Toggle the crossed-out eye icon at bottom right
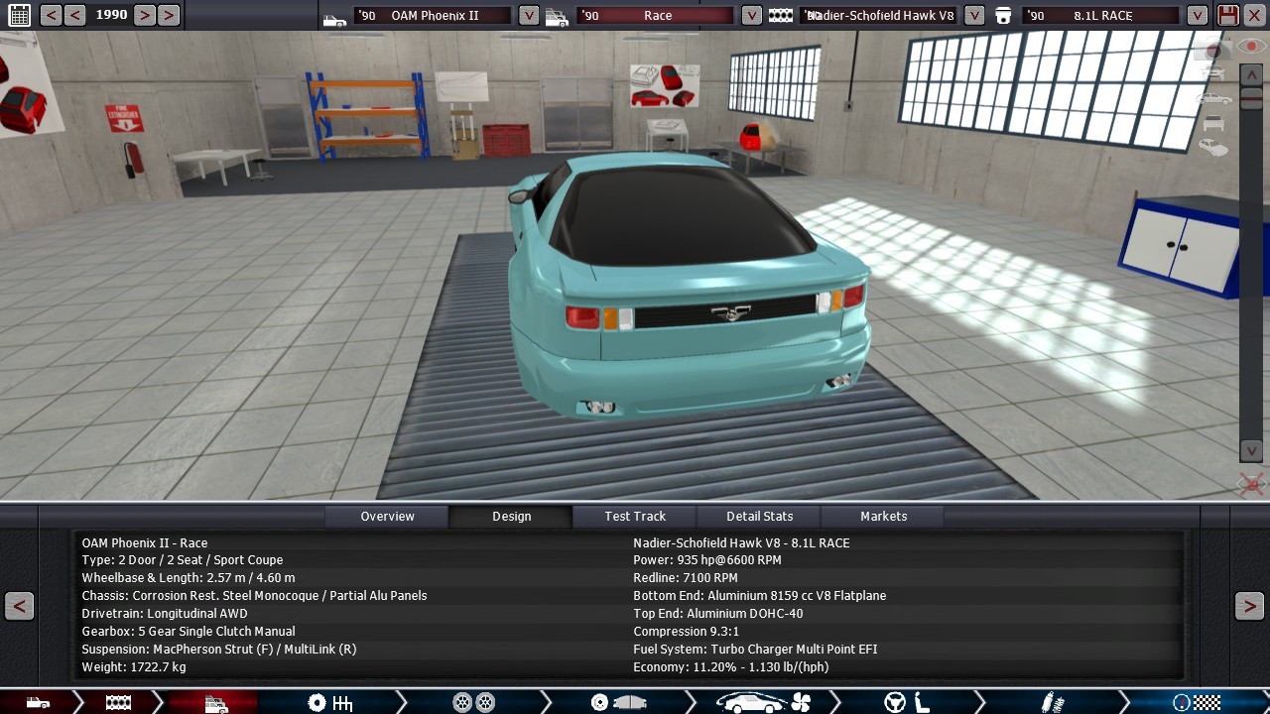 pos(1251,484)
